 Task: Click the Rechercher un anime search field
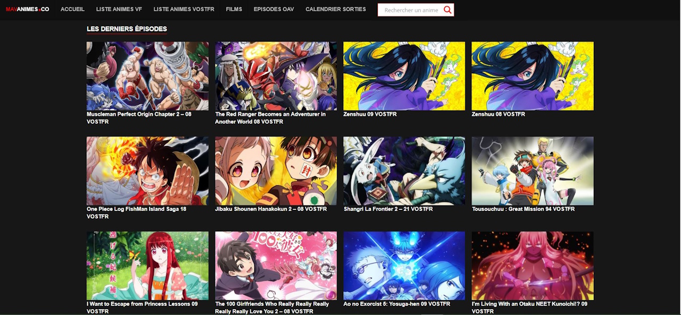(x=410, y=10)
